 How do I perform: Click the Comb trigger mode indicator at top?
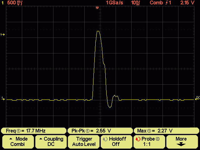(x=156, y=3)
